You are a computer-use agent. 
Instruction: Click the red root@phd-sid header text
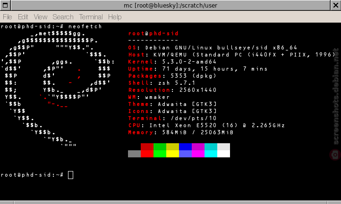click(x=153, y=33)
